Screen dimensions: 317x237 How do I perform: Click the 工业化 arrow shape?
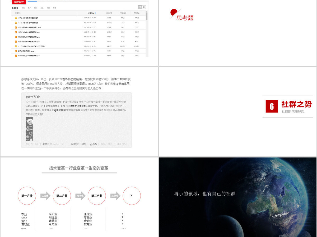(x=45, y=196)
